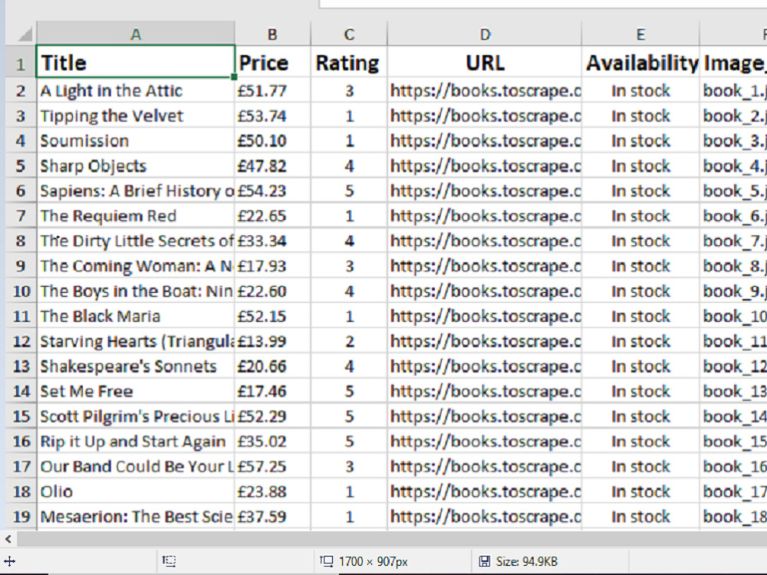Click the price cell £13.99
This screenshot has height=575, width=767.
click(x=272, y=341)
